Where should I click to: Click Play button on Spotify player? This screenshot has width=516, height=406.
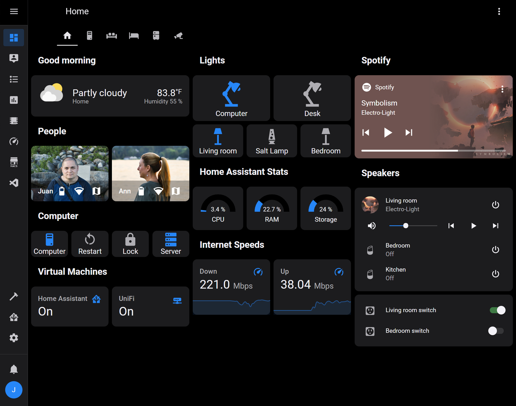tap(387, 132)
